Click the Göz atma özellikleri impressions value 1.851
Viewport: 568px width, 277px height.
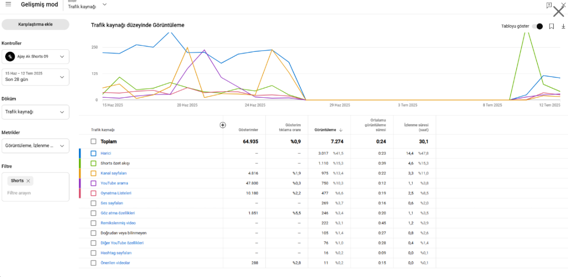pyautogui.click(x=253, y=213)
